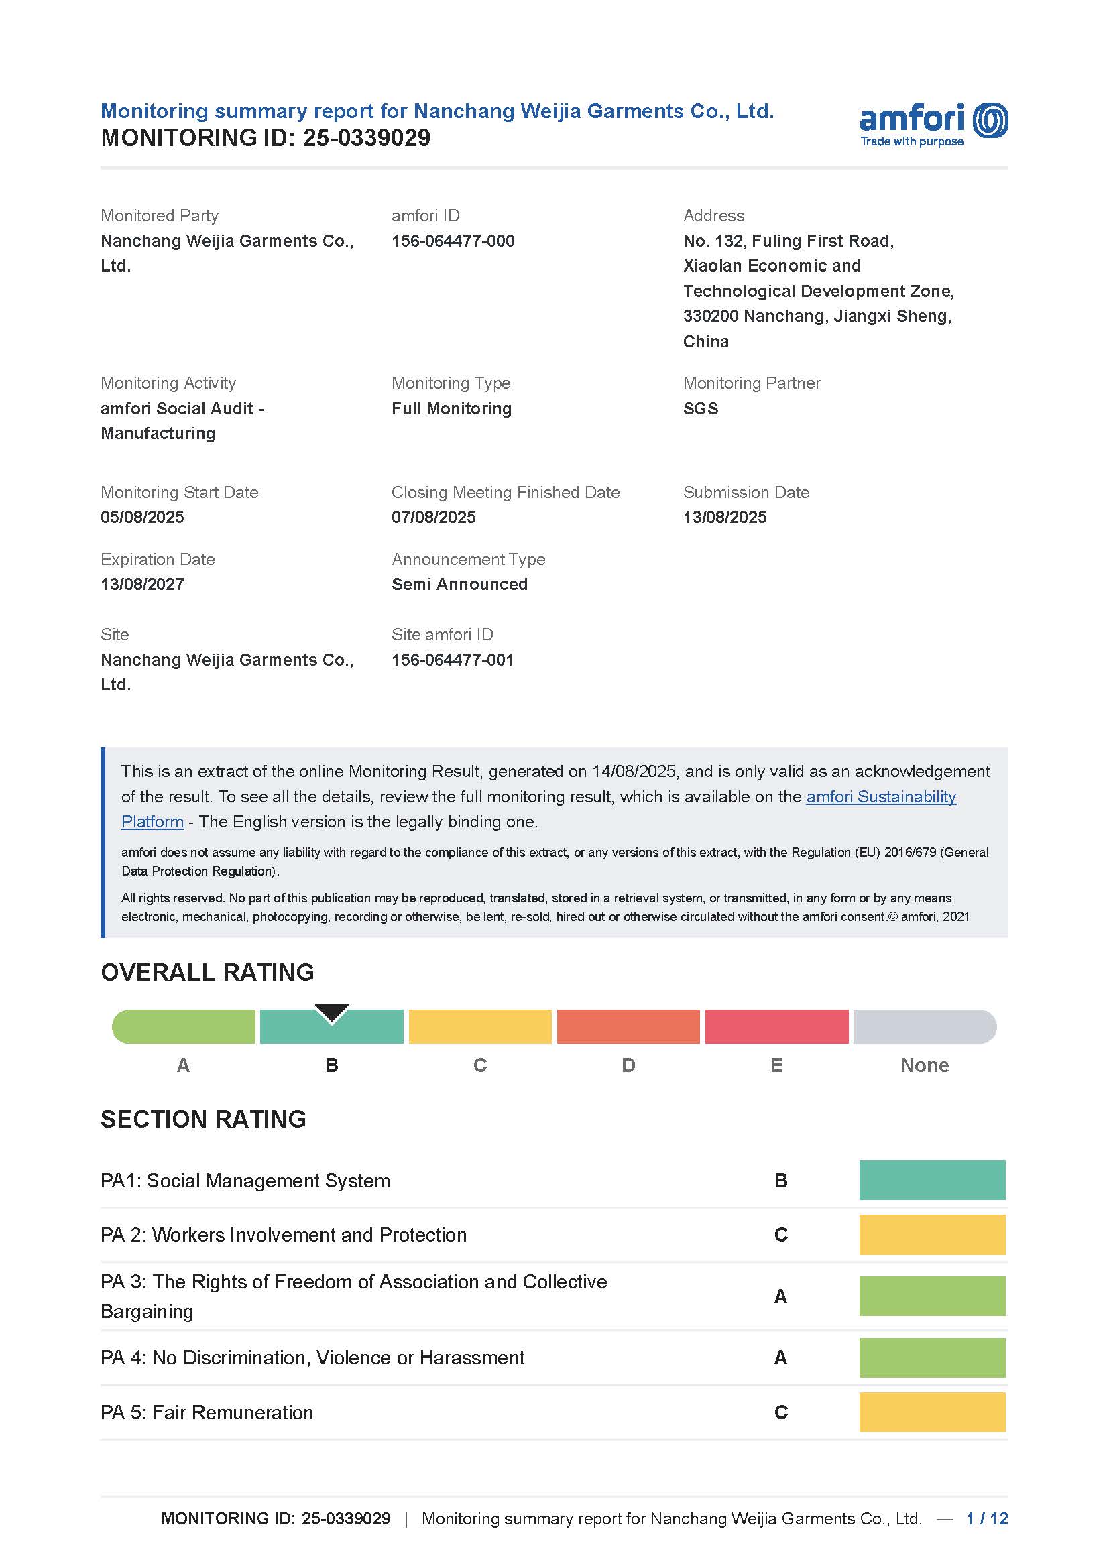The width and height of the screenshot is (1109, 1568).
Task: Select the teal B rating segment
Action: click(x=332, y=1026)
